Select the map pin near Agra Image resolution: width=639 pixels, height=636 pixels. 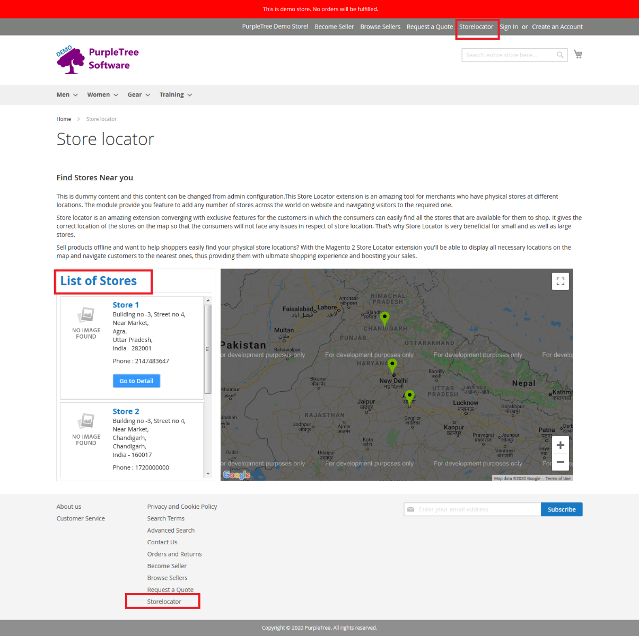(x=409, y=397)
